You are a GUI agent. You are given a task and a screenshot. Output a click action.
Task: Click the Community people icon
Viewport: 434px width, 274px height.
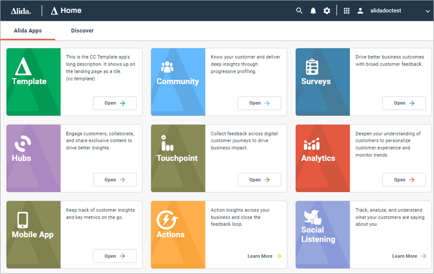tap(167, 67)
